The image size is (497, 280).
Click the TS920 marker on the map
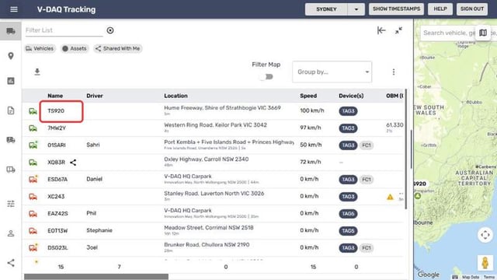tap(418, 195)
